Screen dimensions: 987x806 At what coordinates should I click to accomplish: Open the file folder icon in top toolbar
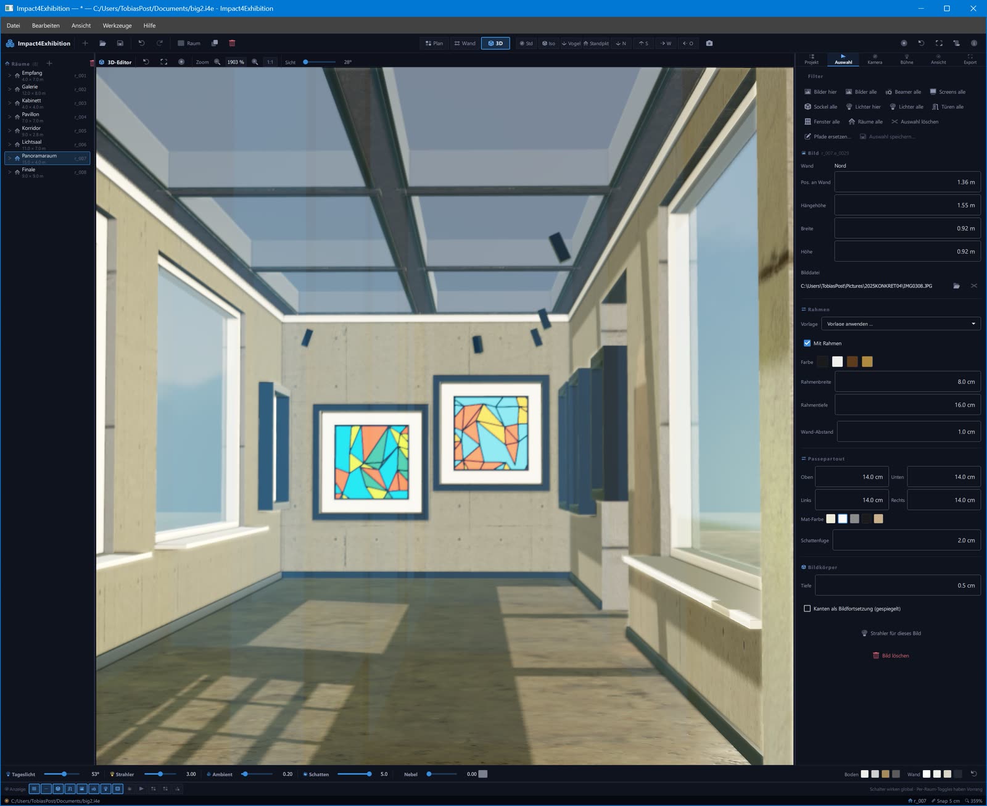102,43
